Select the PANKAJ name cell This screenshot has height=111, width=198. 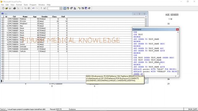[x=25, y=19]
